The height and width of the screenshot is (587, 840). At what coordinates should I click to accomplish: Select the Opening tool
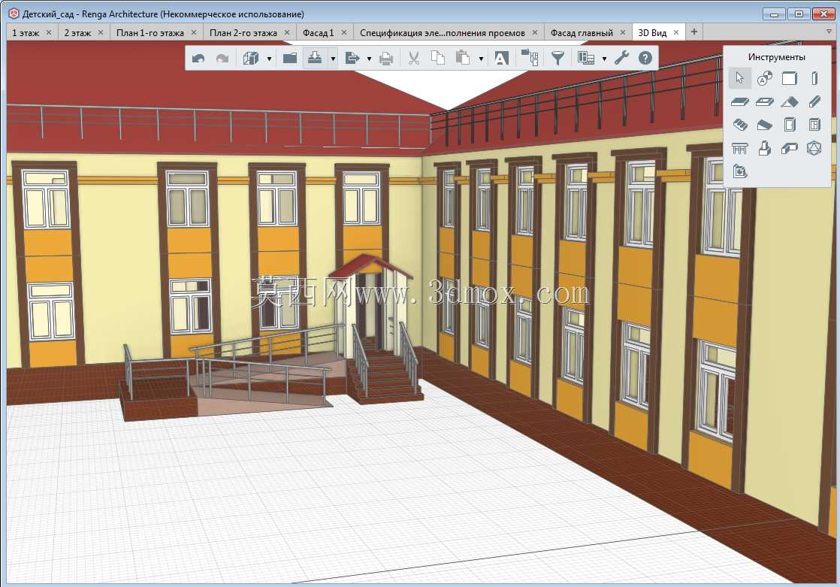point(764,101)
